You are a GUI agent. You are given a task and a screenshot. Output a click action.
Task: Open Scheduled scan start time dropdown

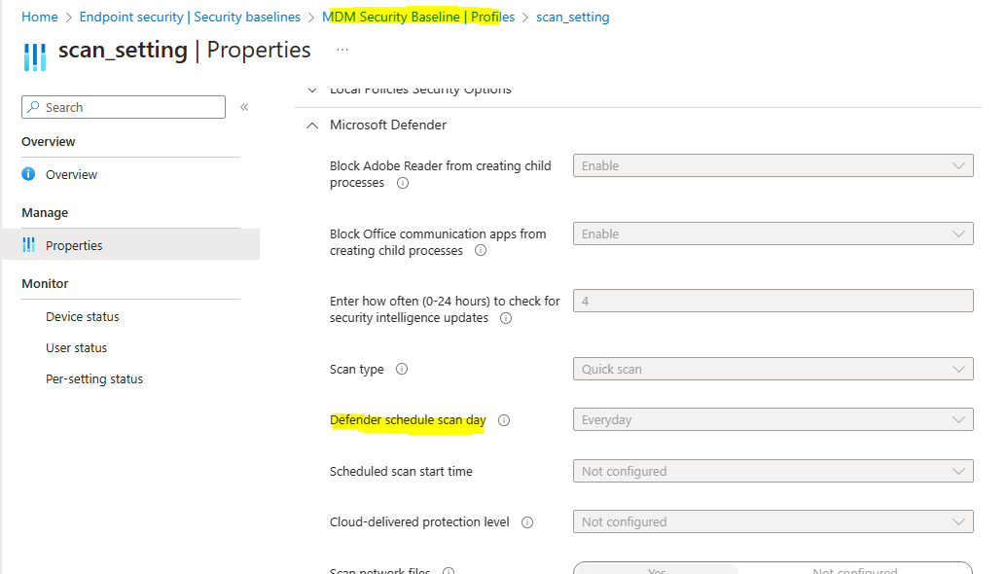click(773, 471)
